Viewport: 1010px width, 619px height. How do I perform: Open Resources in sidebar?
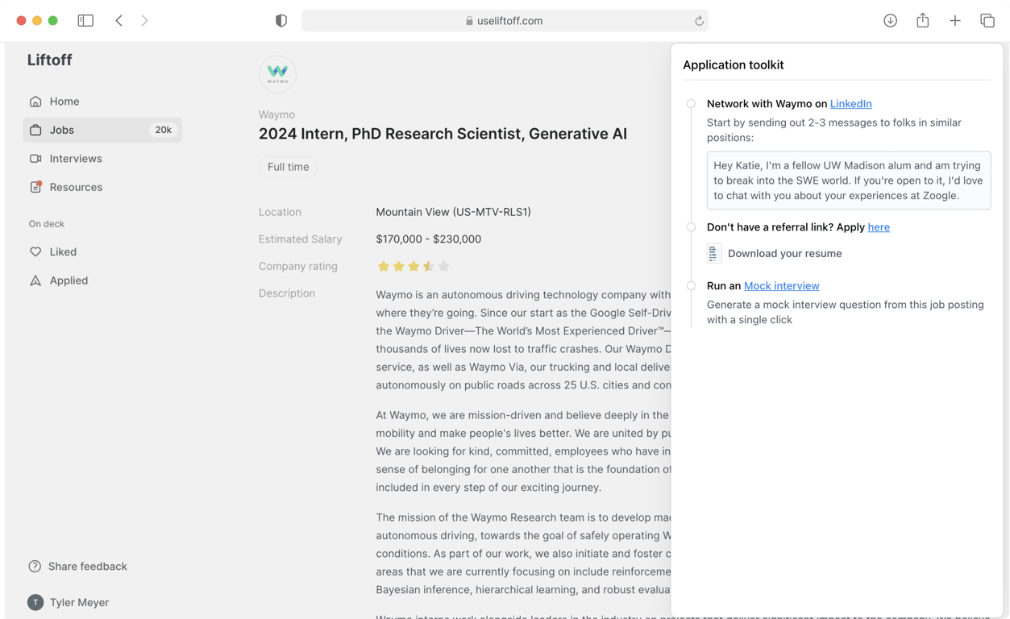tap(76, 187)
